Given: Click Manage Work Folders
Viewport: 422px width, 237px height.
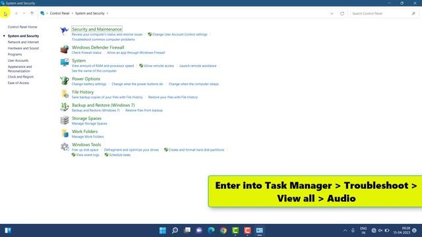Looking at the screenshot, I should pyautogui.click(x=88, y=137).
